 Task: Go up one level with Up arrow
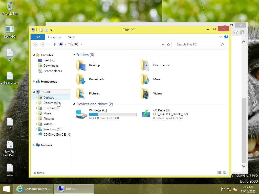click(x=55, y=44)
